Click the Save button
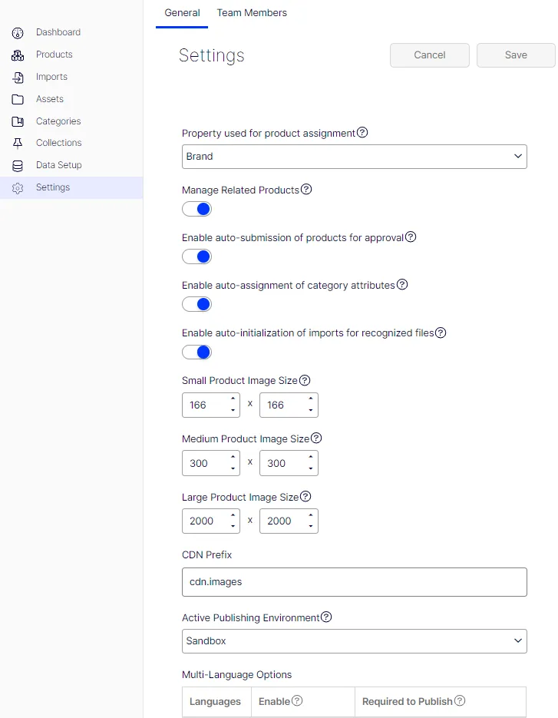558x718 pixels. point(516,55)
